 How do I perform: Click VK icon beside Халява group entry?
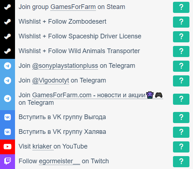pos(8,132)
